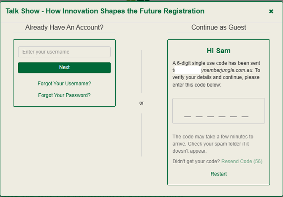Select the 'Already Have An Account?' heading

tap(64, 27)
